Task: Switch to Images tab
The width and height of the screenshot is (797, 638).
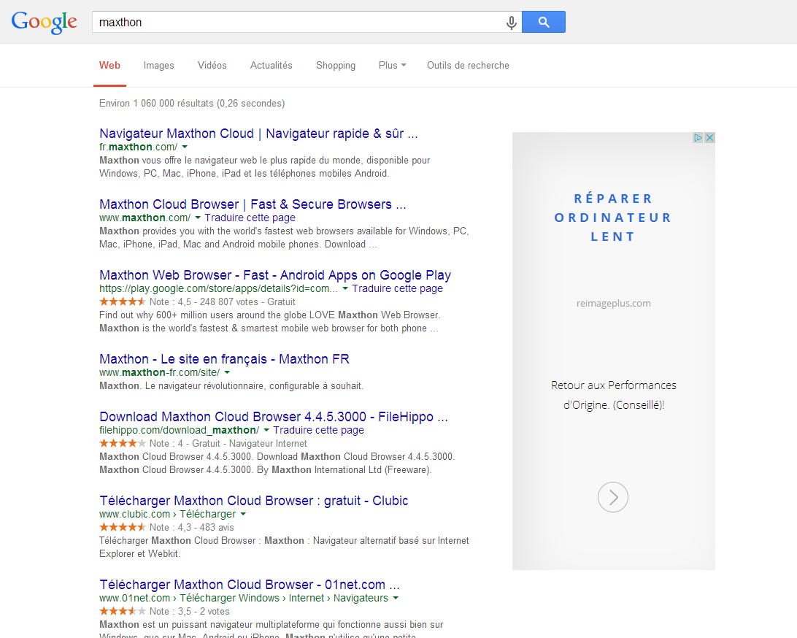Action: pos(158,65)
